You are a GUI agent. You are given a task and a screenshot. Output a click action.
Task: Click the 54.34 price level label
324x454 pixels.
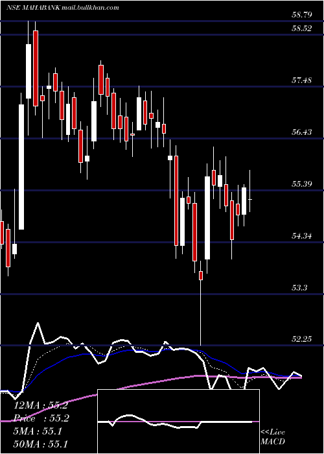[x=302, y=236]
